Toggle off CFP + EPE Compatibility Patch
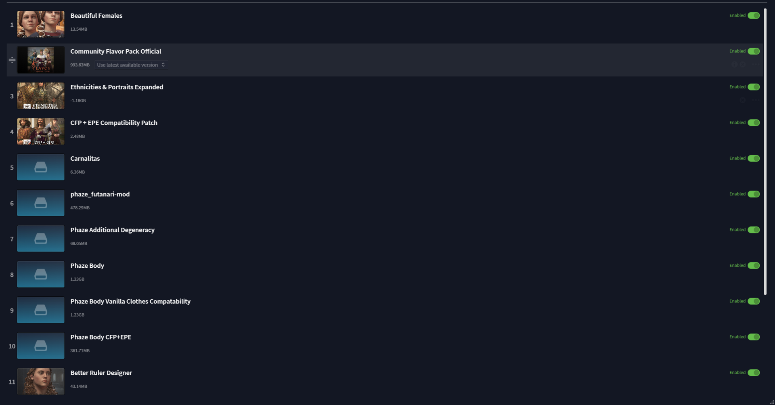Screen dimensions: 775x405 click(754, 123)
